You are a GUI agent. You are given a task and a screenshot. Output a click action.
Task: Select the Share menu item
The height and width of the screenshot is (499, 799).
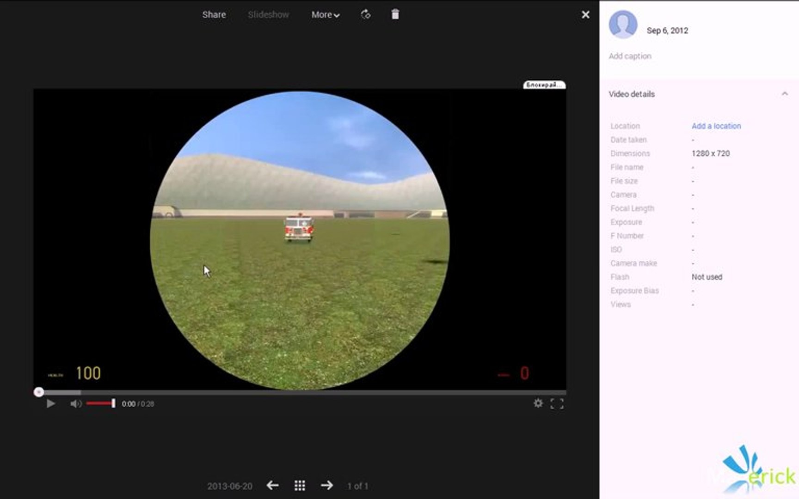coord(214,14)
